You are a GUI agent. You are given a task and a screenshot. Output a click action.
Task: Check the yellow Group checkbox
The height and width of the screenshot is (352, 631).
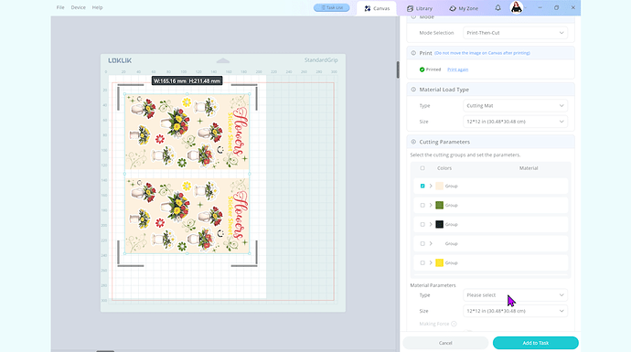pos(422,262)
